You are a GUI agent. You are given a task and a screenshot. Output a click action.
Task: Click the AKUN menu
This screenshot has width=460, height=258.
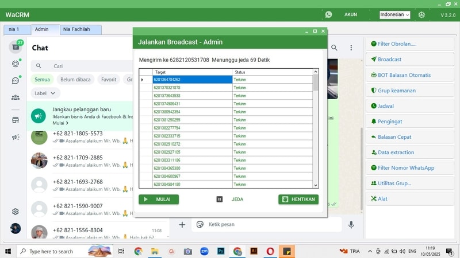tap(351, 15)
